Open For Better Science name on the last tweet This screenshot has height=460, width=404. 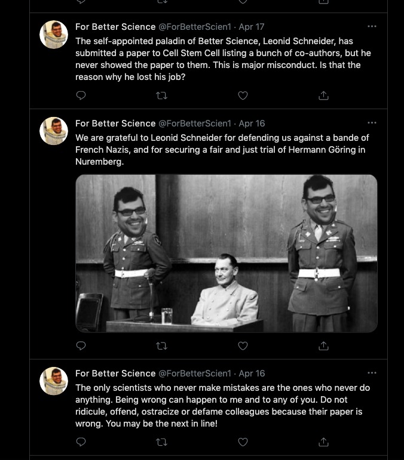click(115, 373)
